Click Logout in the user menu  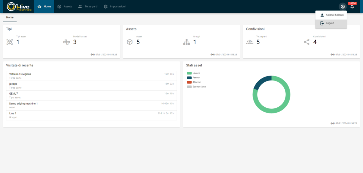point(330,23)
